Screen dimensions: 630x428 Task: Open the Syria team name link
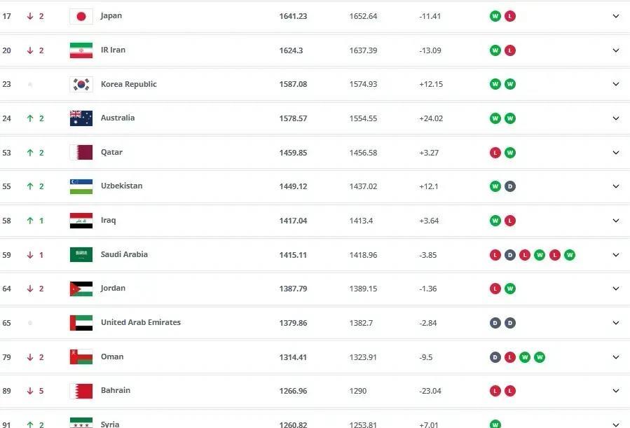click(110, 424)
